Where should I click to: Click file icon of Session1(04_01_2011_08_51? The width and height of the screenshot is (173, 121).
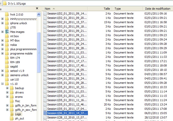(45, 74)
